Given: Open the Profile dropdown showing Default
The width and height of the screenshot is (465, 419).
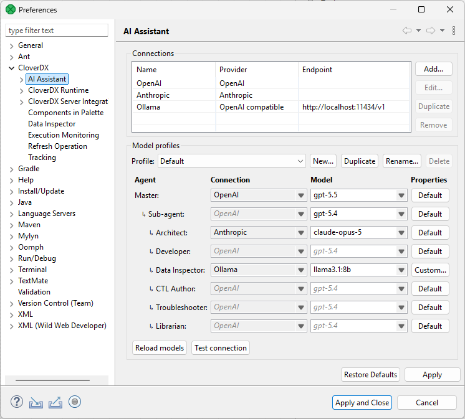Looking at the screenshot, I should click(232, 161).
